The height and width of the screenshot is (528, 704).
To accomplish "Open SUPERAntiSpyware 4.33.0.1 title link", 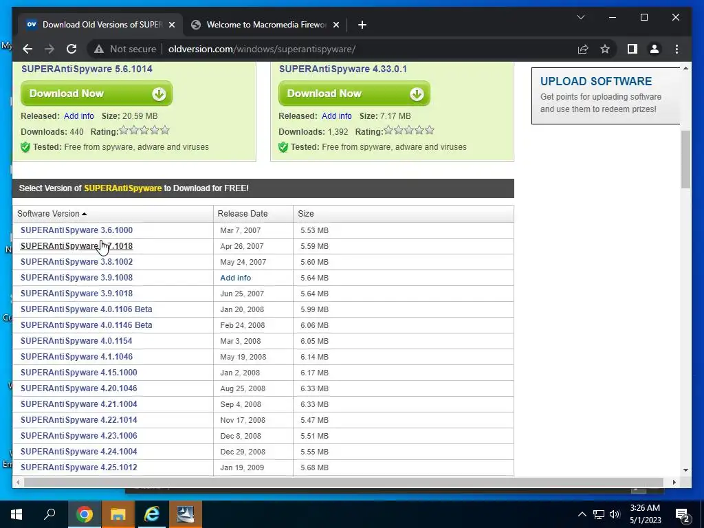I will click(343, 69).
